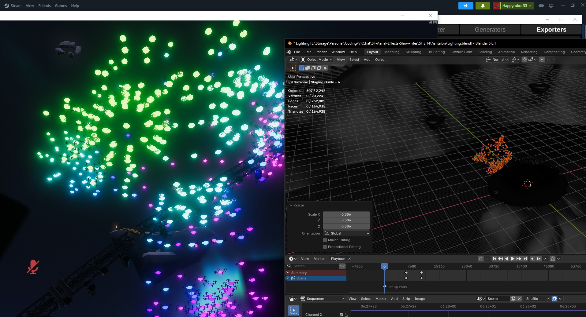Click the Exporters button
Image resolution: width=586 pixels, height=317 pixels.
tap(551, 30)
